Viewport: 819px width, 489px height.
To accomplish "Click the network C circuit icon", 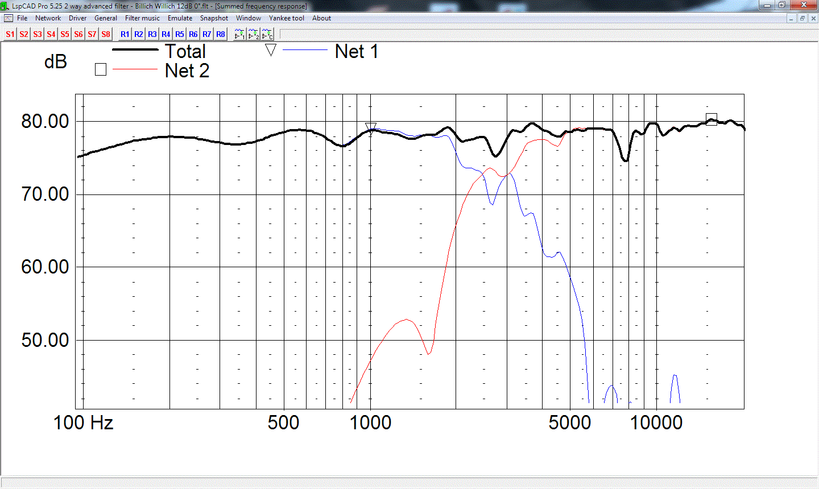I will click(267, 35).
